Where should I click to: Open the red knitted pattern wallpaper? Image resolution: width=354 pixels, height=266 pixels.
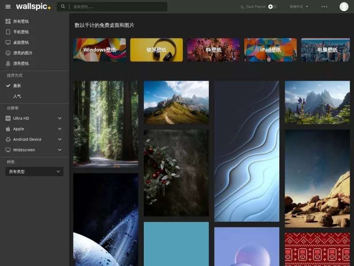coord(317,250)
